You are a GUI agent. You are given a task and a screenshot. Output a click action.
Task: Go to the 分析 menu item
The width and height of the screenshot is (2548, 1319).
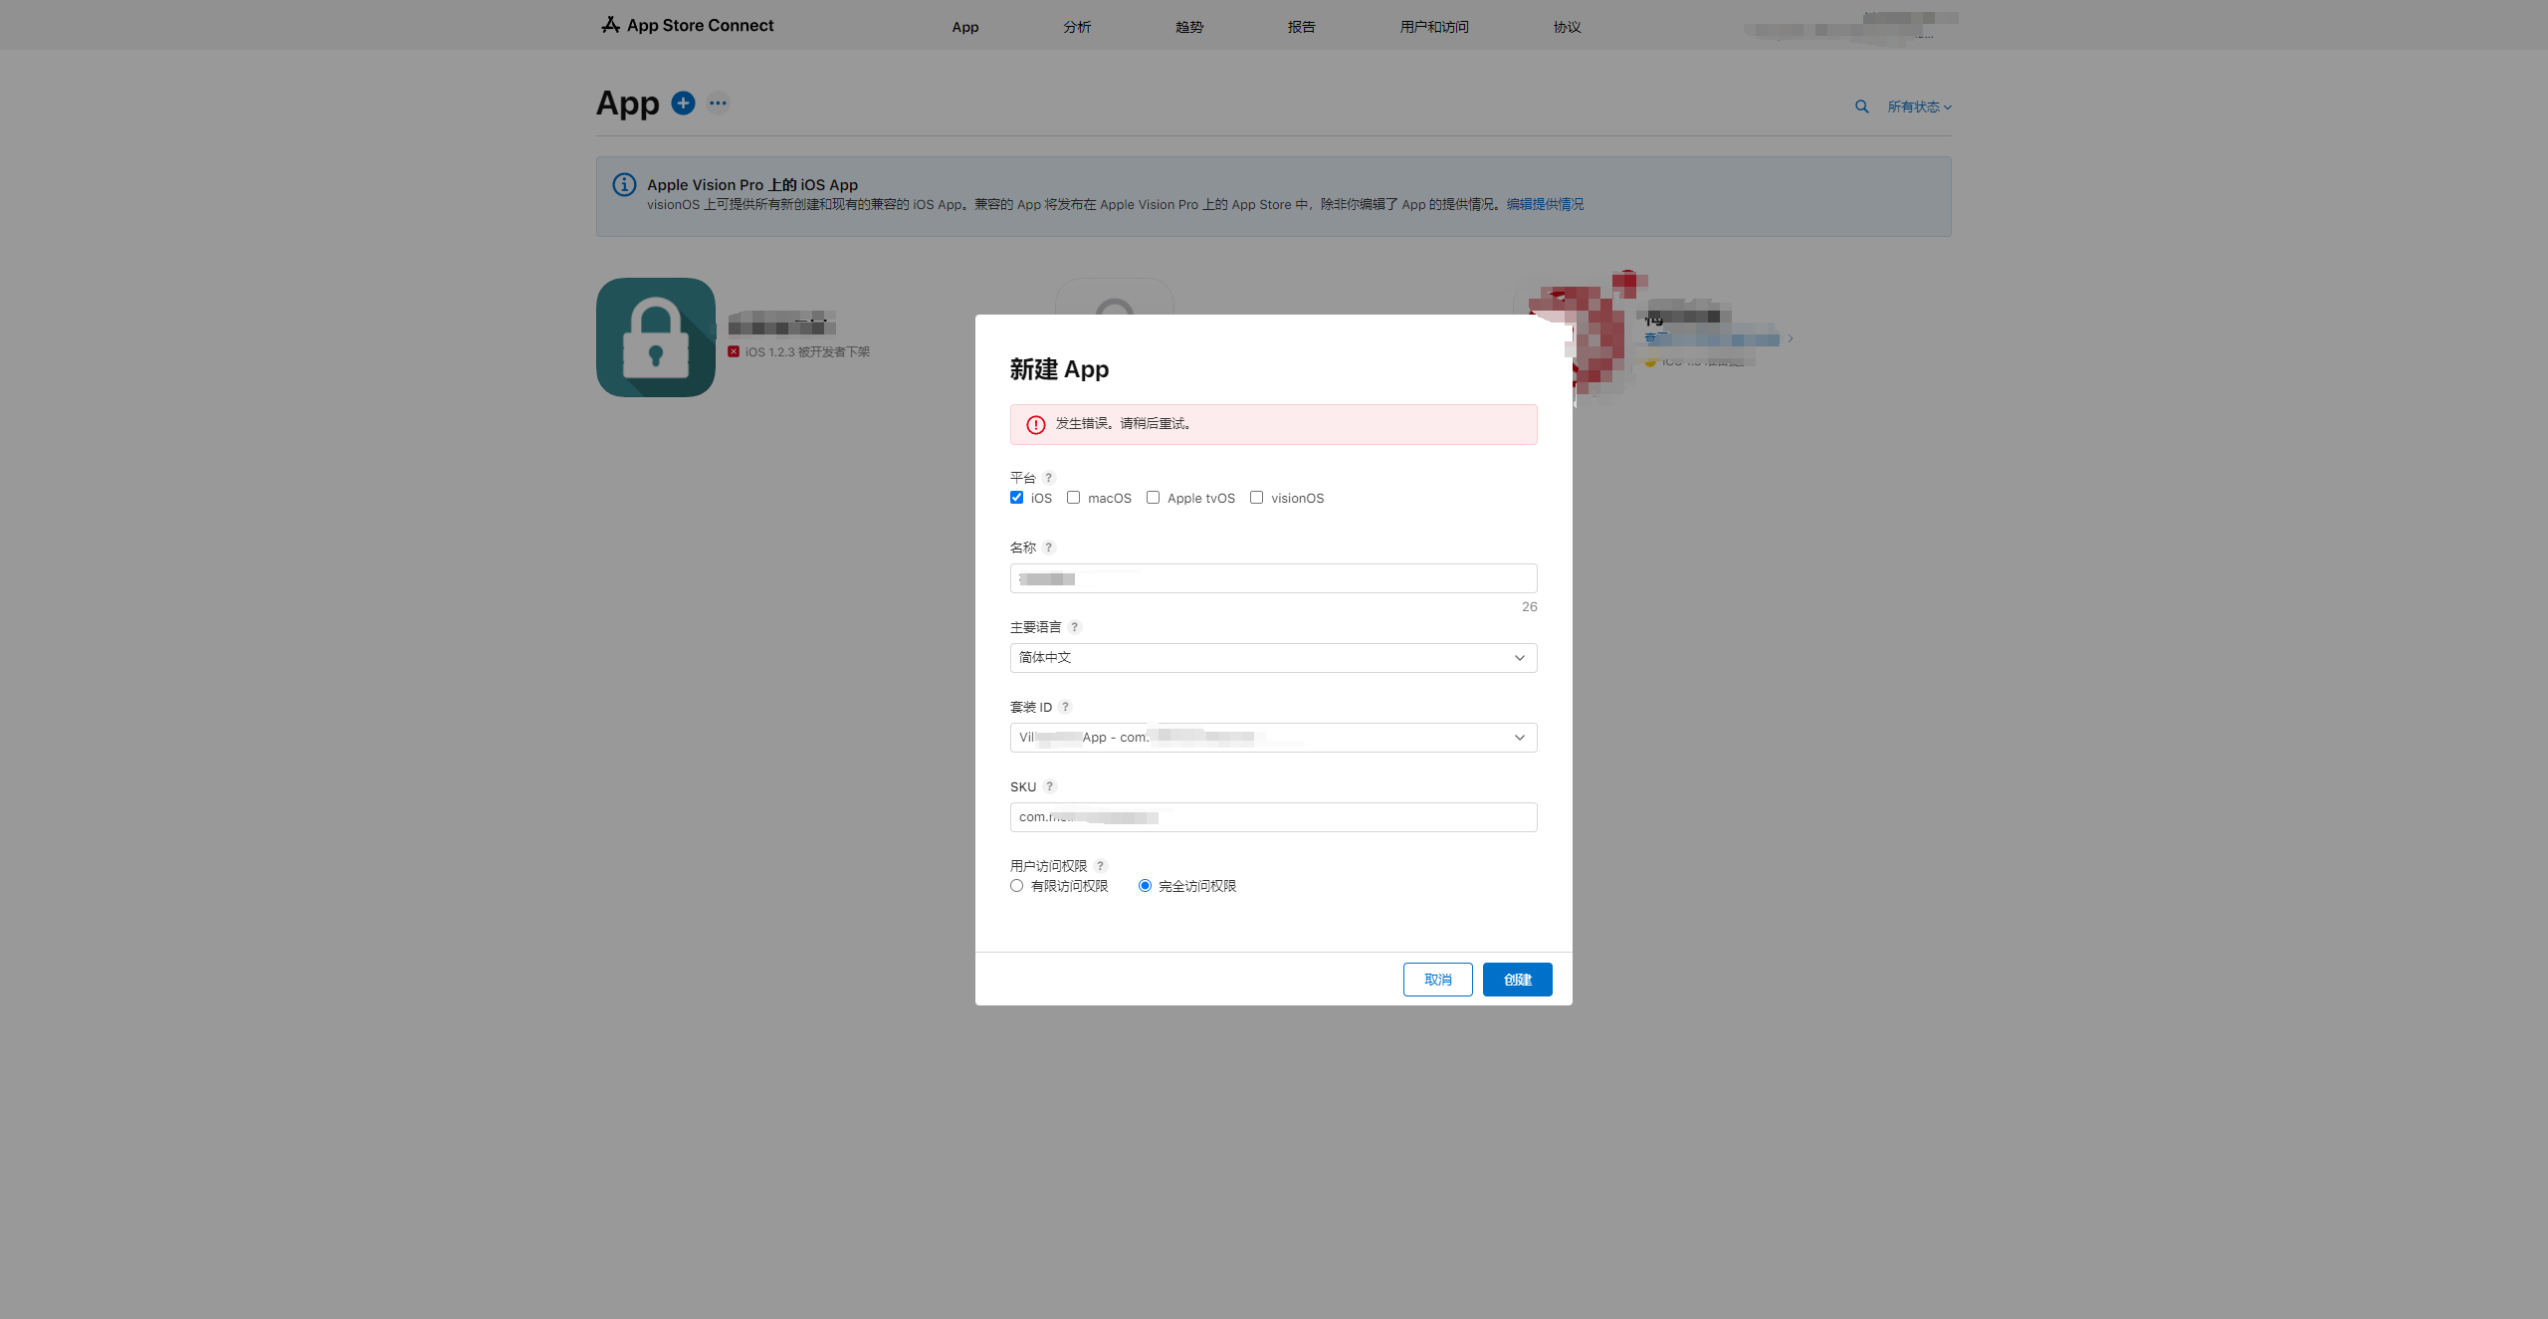pos(1077,27)
